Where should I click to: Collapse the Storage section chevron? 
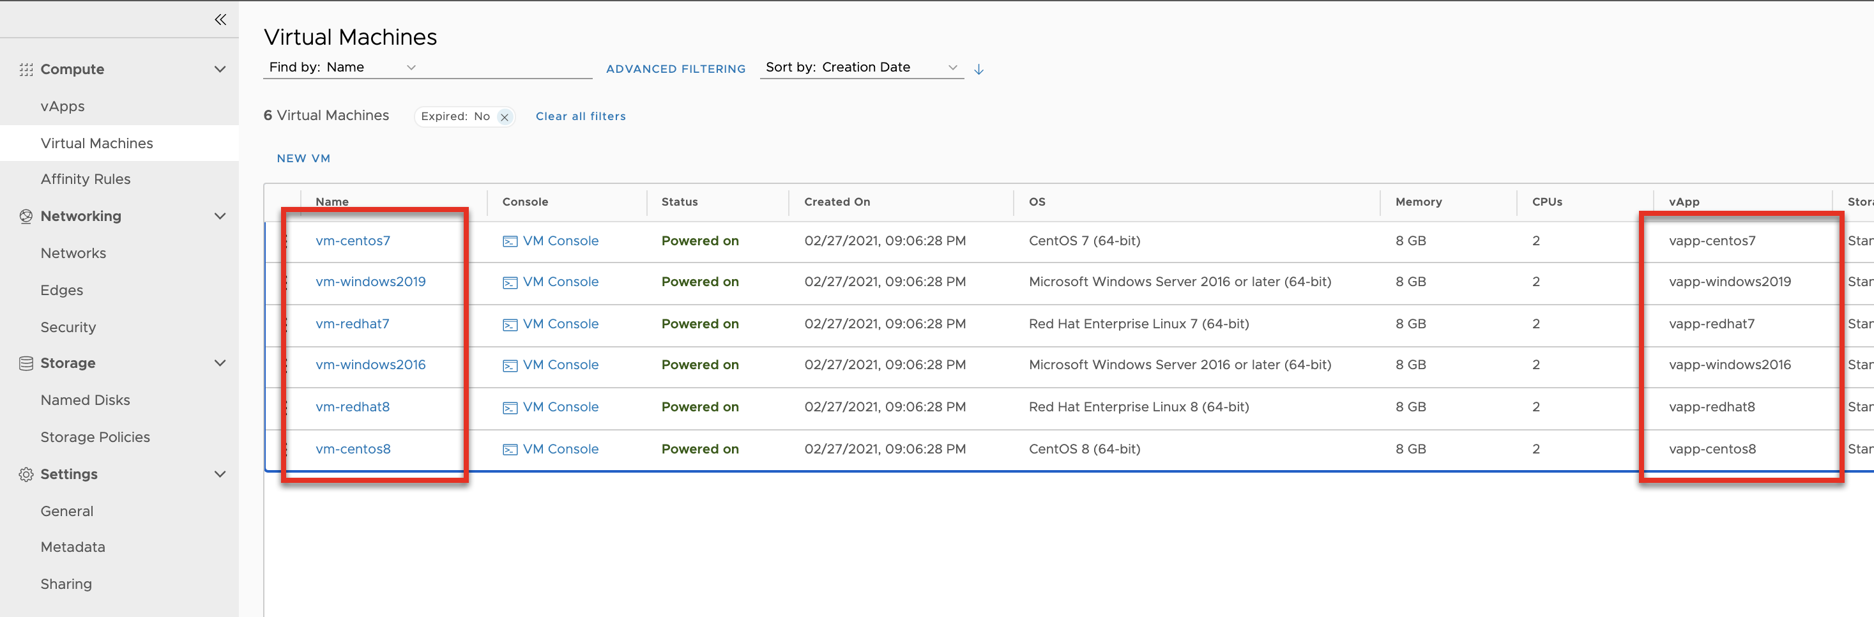(x=220, y=363)
